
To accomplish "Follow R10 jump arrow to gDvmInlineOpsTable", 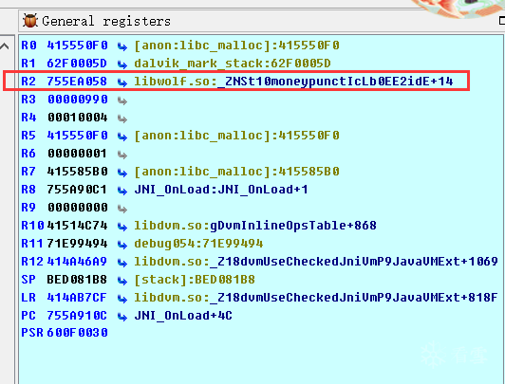I will tap(122, 227).
